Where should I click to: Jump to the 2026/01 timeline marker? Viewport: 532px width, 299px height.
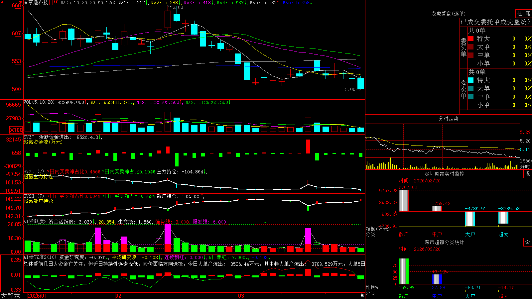click(x=37, y=296)
